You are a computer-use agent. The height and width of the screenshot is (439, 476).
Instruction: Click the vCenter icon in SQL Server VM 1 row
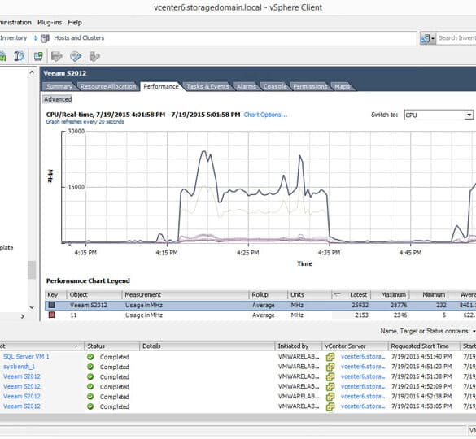click(330, 357)
